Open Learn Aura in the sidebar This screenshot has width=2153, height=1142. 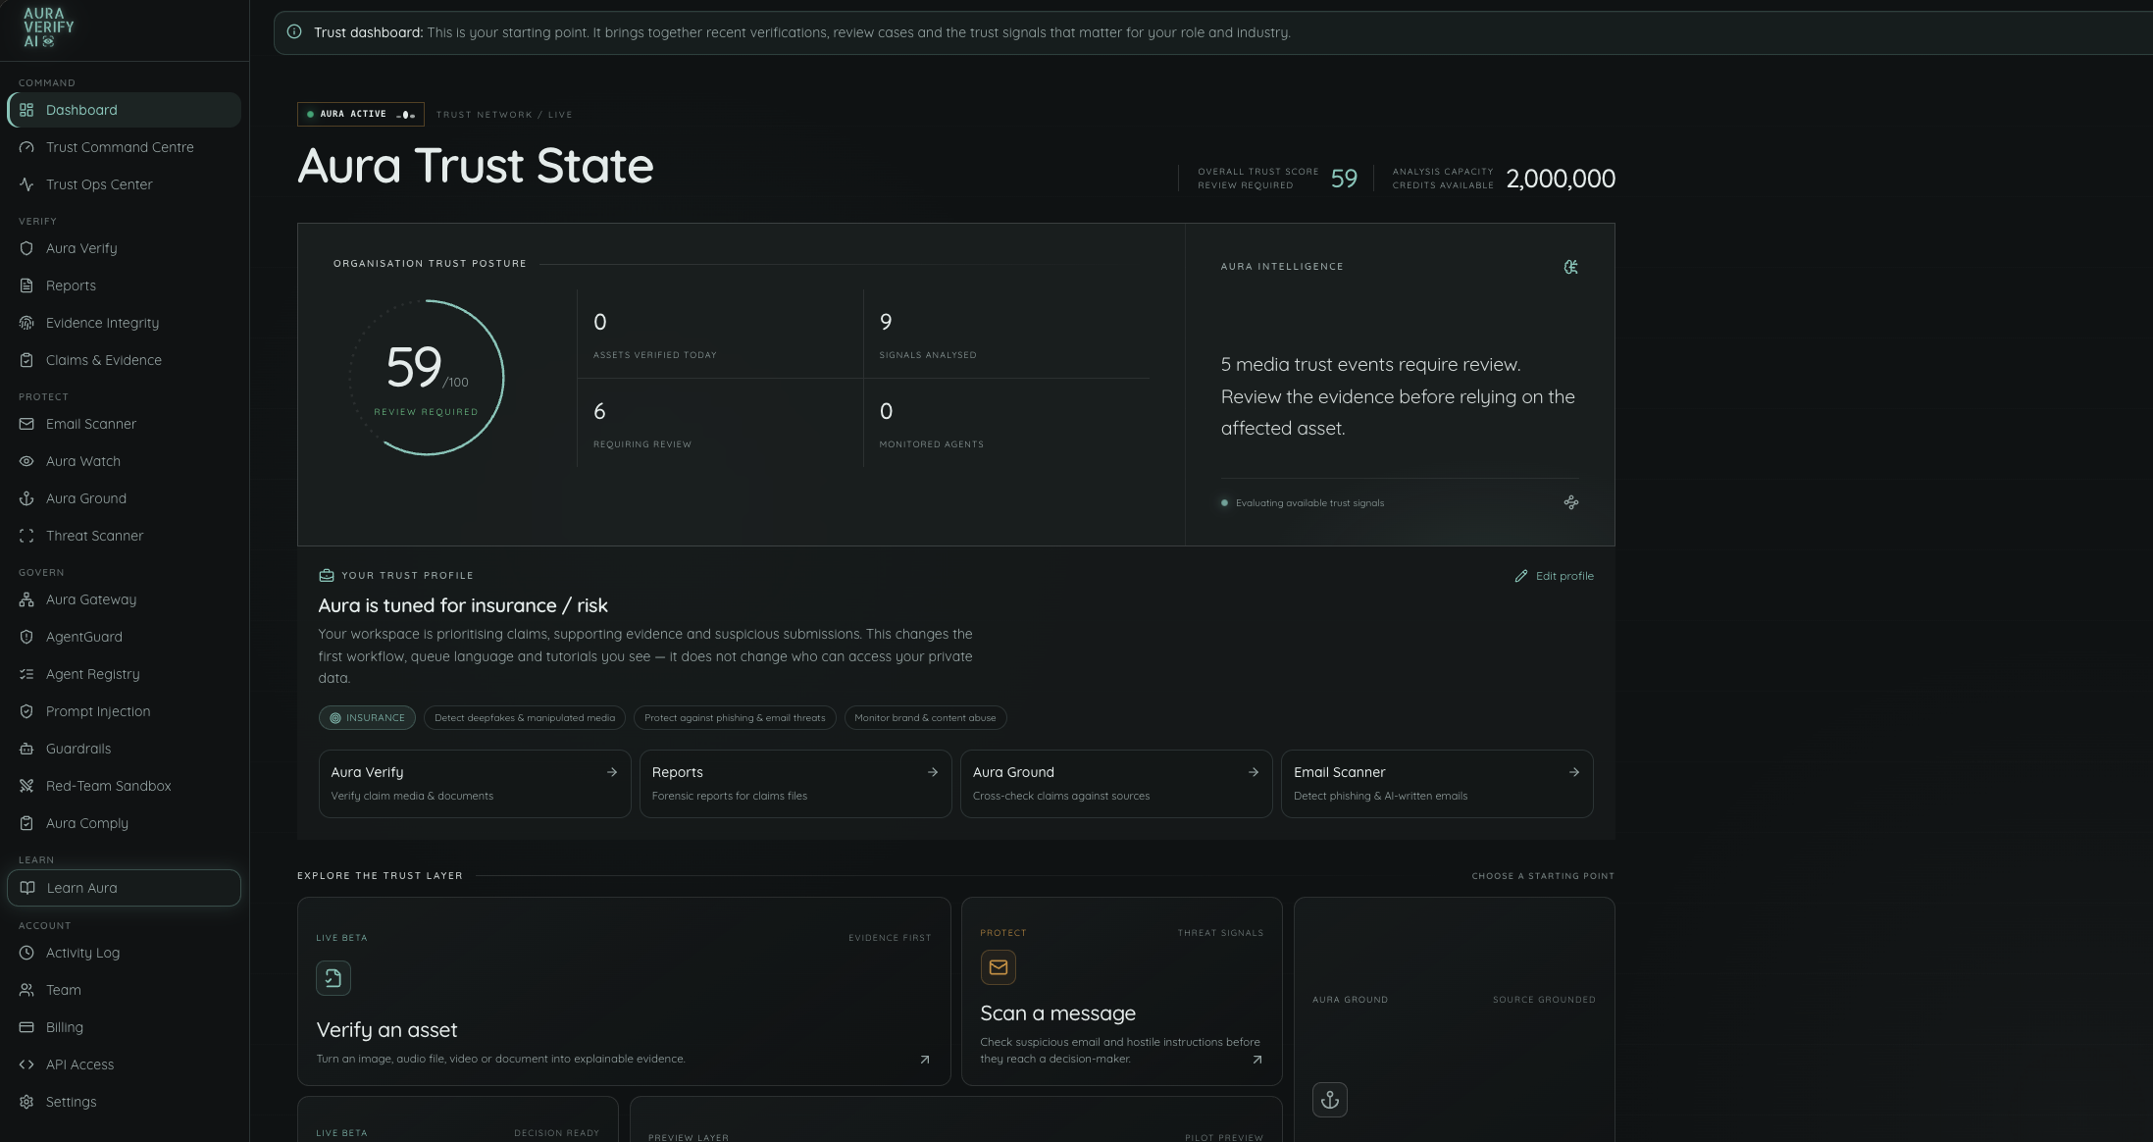tap(124, 888)
